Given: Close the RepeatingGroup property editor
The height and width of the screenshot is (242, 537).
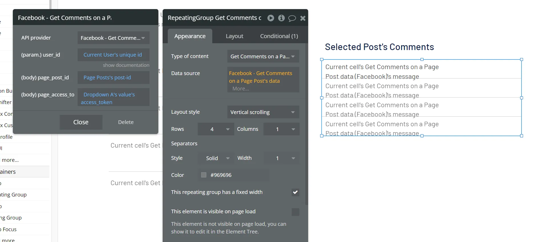Looking at the screenshot, I should [303, 18].
